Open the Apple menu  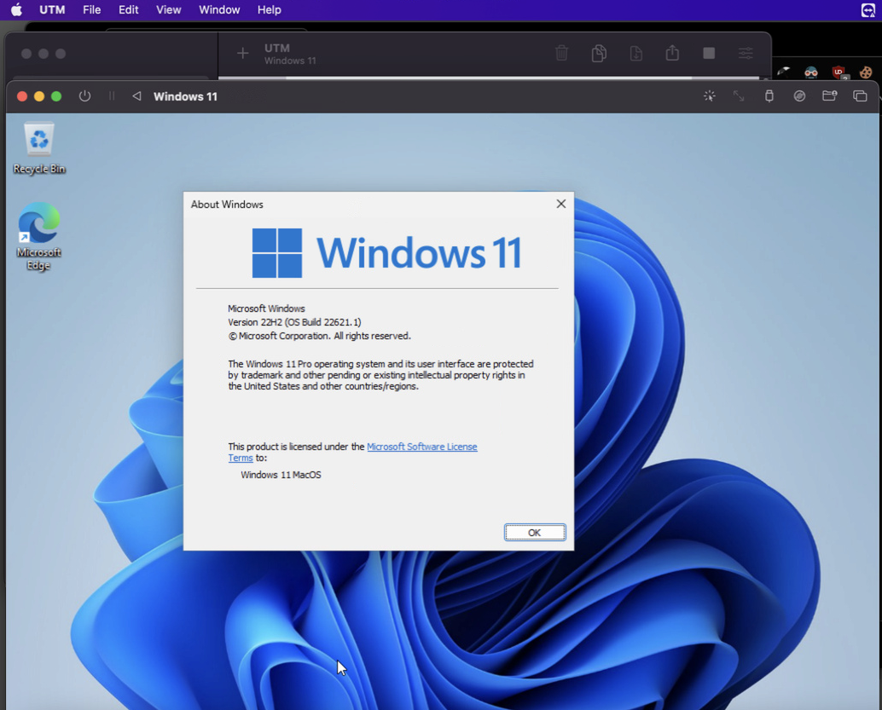click(16, 9)
